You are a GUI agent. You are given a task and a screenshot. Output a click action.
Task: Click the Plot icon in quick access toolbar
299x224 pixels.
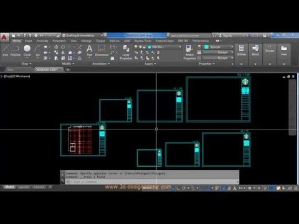pyautogui.click(x=36, y=35)
